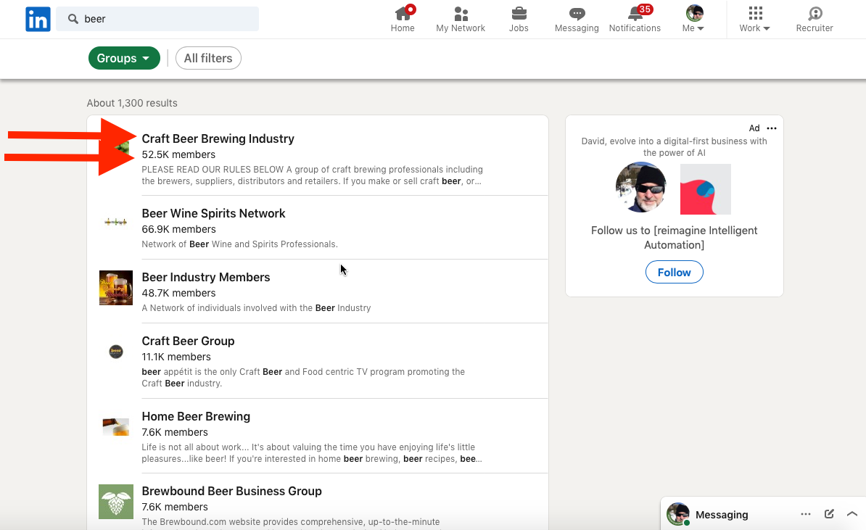Open Messaging panel three-dot options

tap(806, 514)
